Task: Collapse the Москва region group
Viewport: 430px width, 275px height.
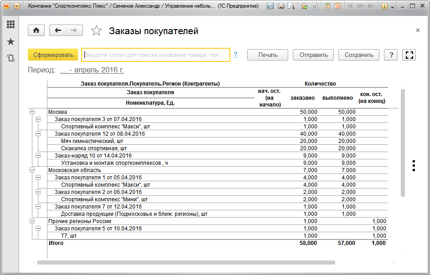Action: tap(32, 112)
